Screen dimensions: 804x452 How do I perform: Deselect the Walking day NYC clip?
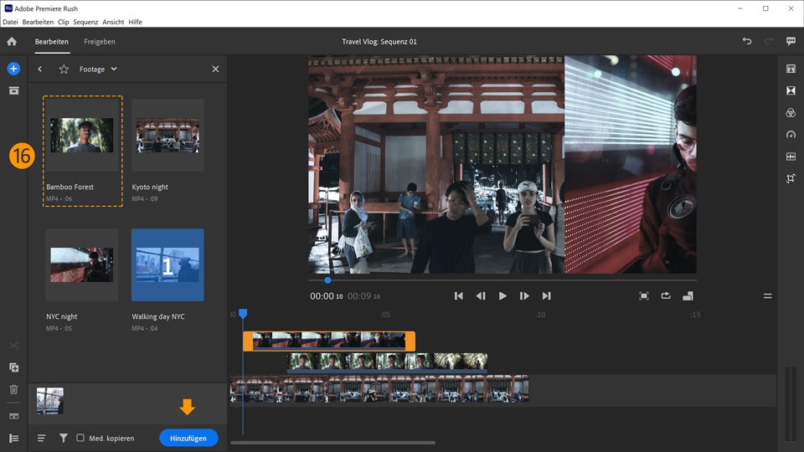pos(167,265)
